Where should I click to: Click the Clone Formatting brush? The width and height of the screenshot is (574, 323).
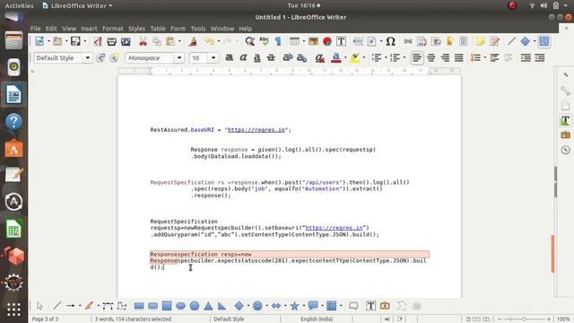point(193,41)
